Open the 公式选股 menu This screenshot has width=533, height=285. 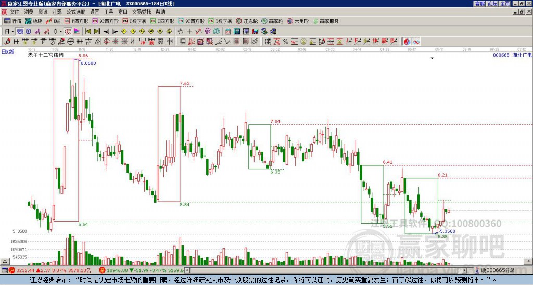[76, 12]
